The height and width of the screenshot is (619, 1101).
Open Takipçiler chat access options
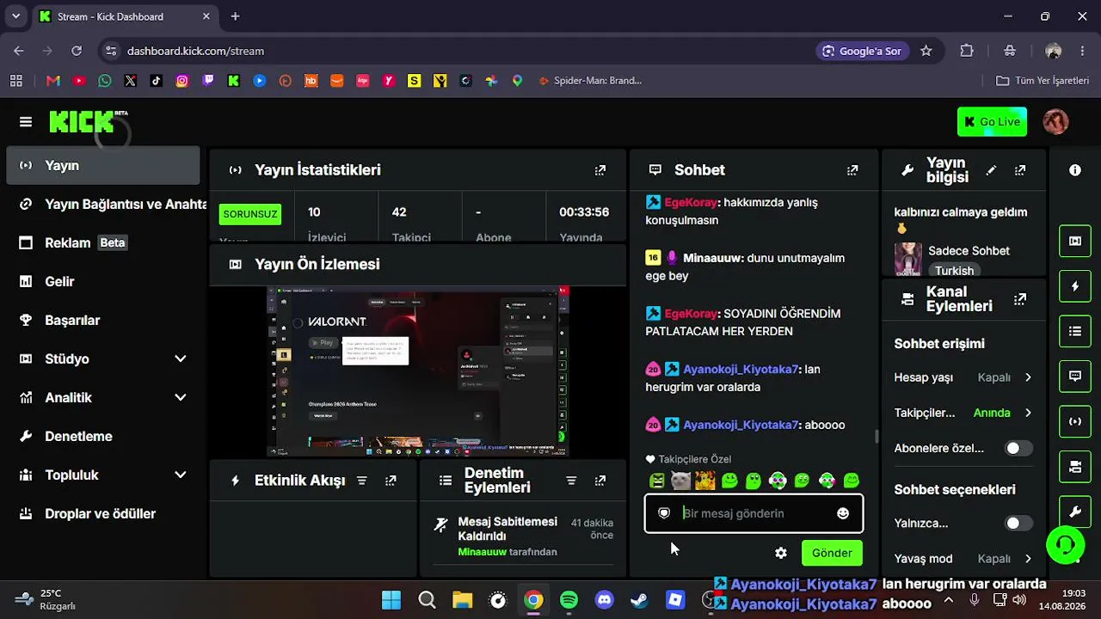click(963, 413)
